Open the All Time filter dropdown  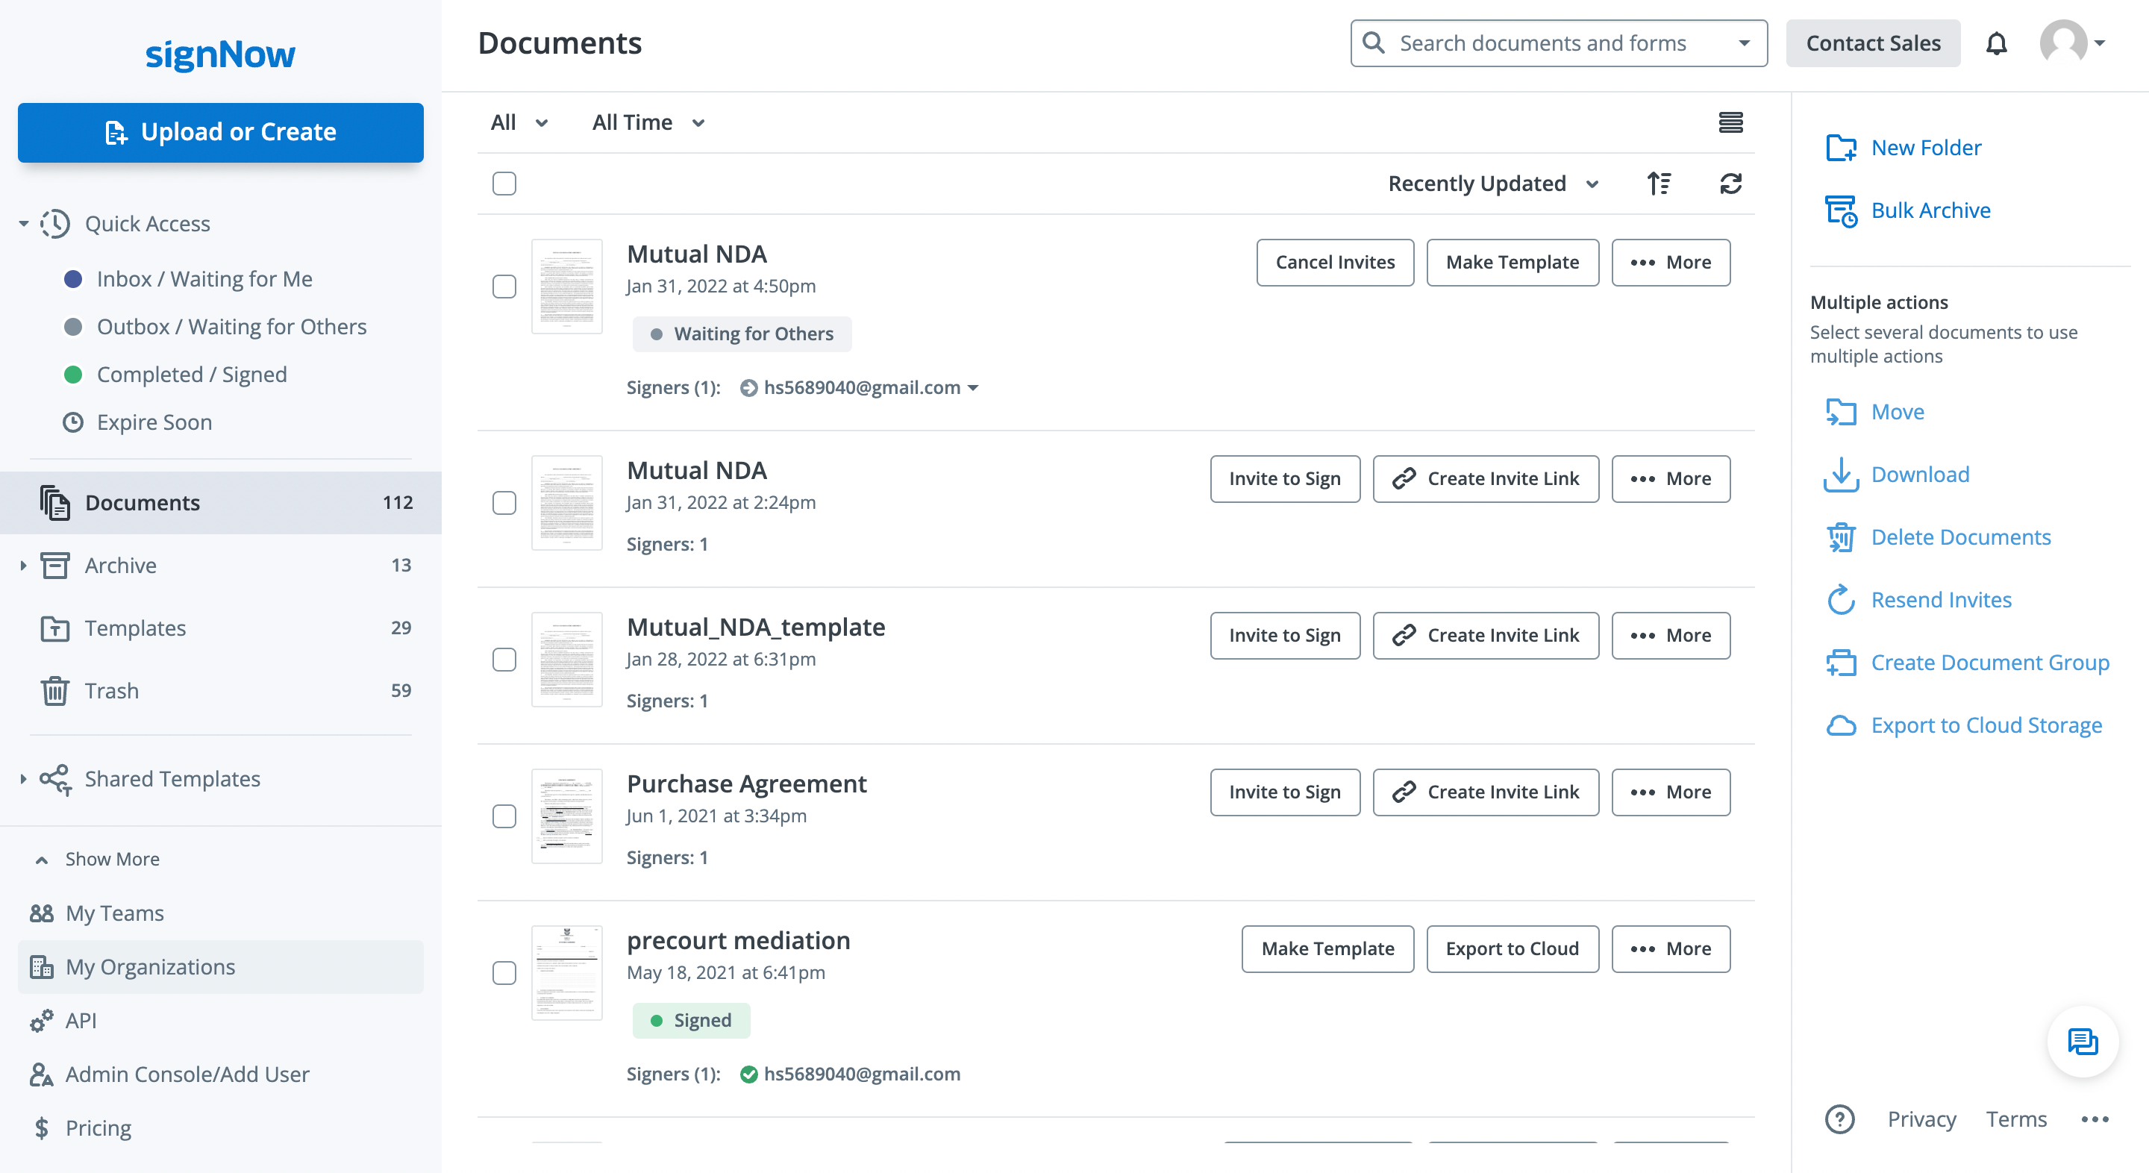[648, 122]
